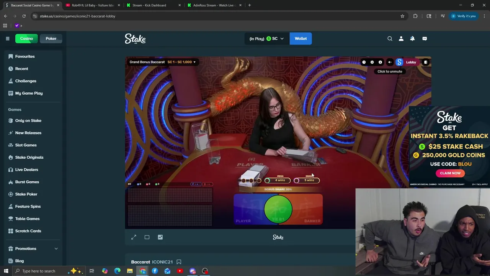
Task: Open the search magnifier in Stake header
Action: point(390,38)
